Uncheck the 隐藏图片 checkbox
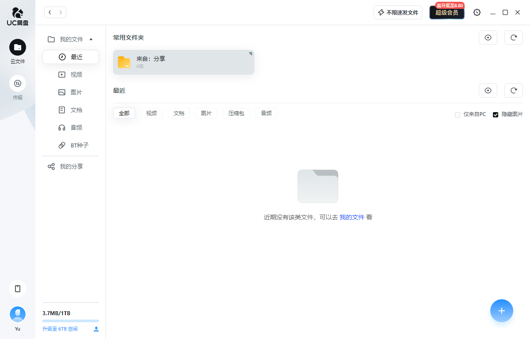Screen dimensions: 530x339 click(x=496, y=115)
